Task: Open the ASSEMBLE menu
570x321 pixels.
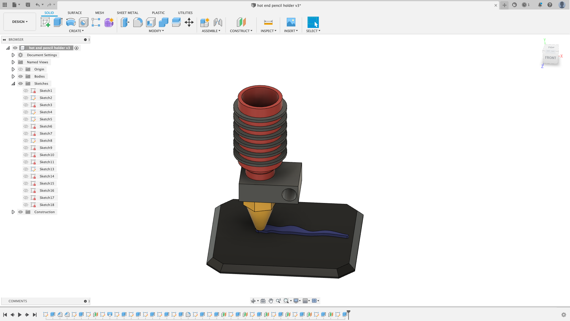Action: click(x=211, y=31)
